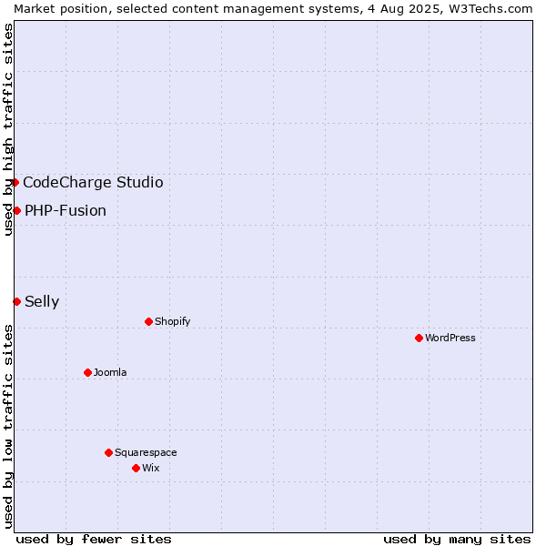Select the Joomla label text
Image resolution: width=546 pixels, height=546 pixels.
coord(110,372)
